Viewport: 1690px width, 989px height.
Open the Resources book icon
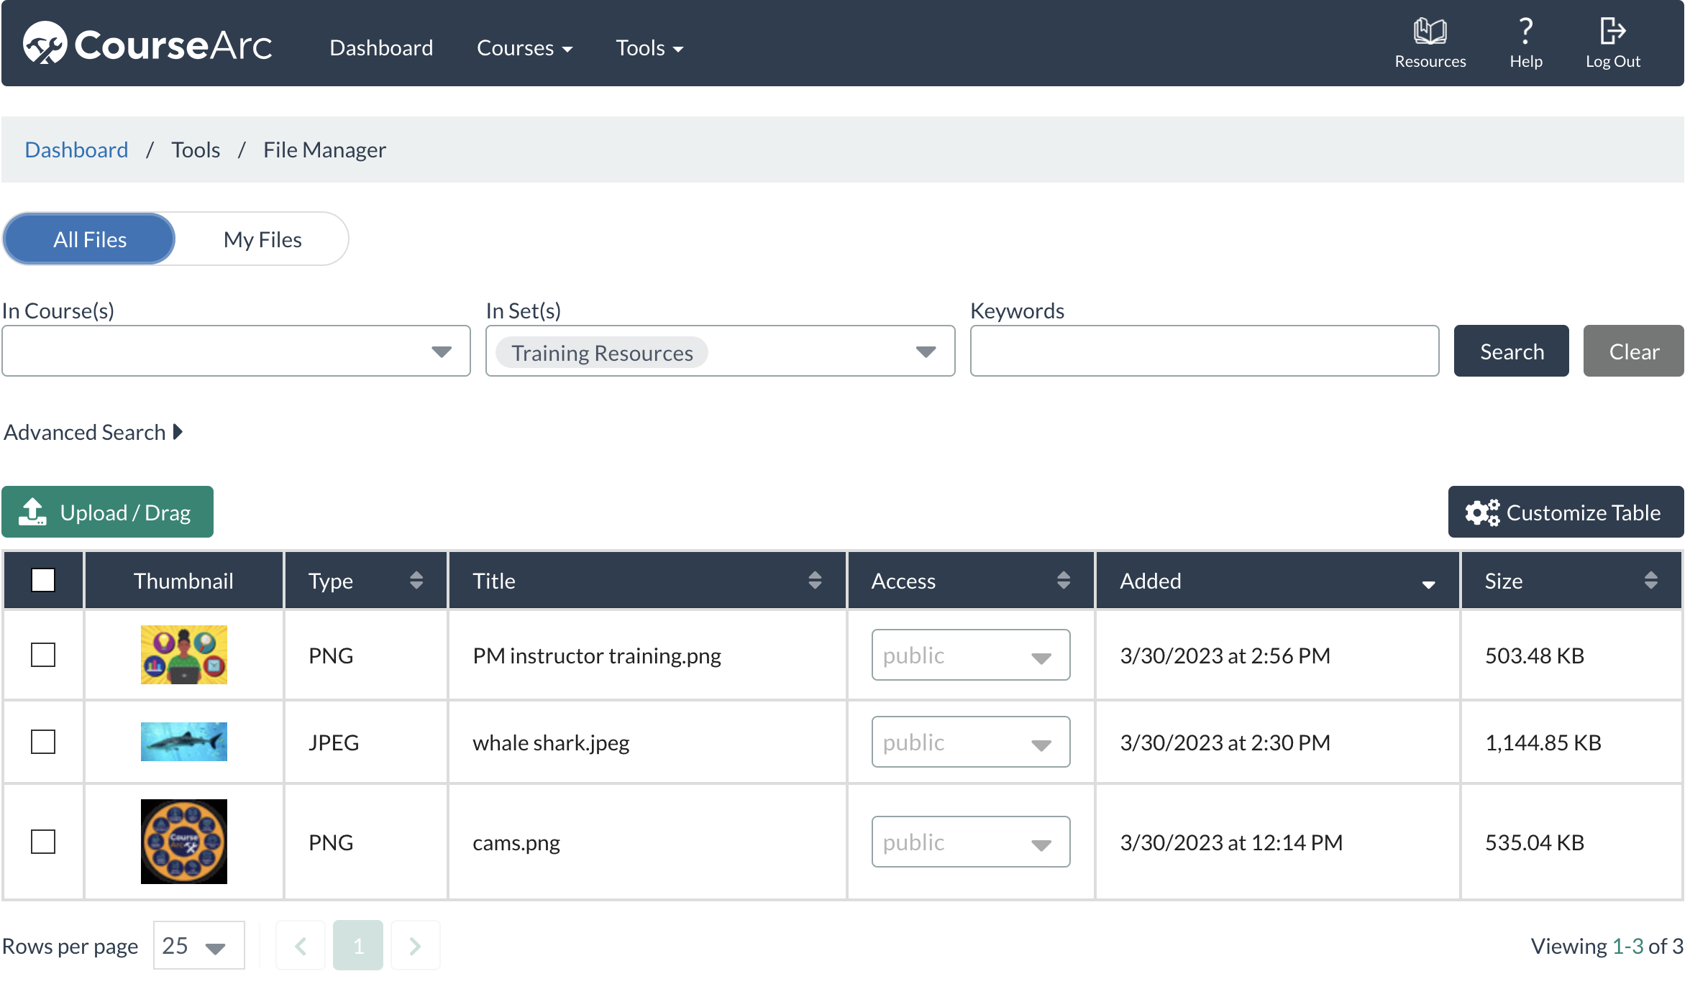1430,32
